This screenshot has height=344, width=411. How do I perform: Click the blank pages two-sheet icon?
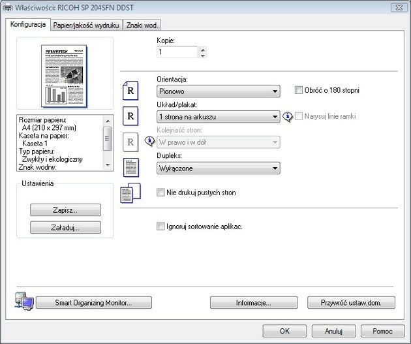pyautogui.click(x=130, y=193)
